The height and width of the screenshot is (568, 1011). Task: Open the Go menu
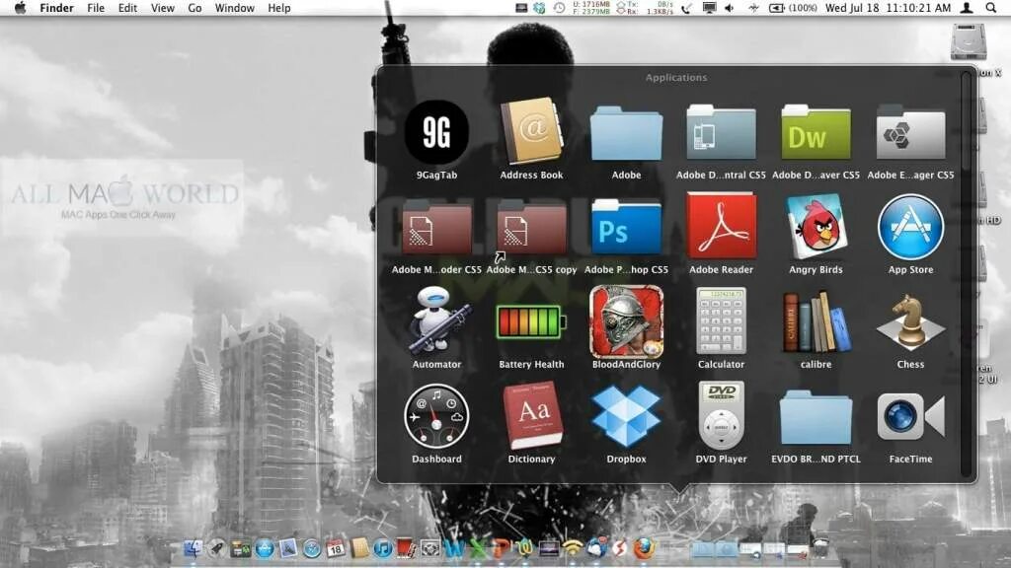tap(194, 8)
